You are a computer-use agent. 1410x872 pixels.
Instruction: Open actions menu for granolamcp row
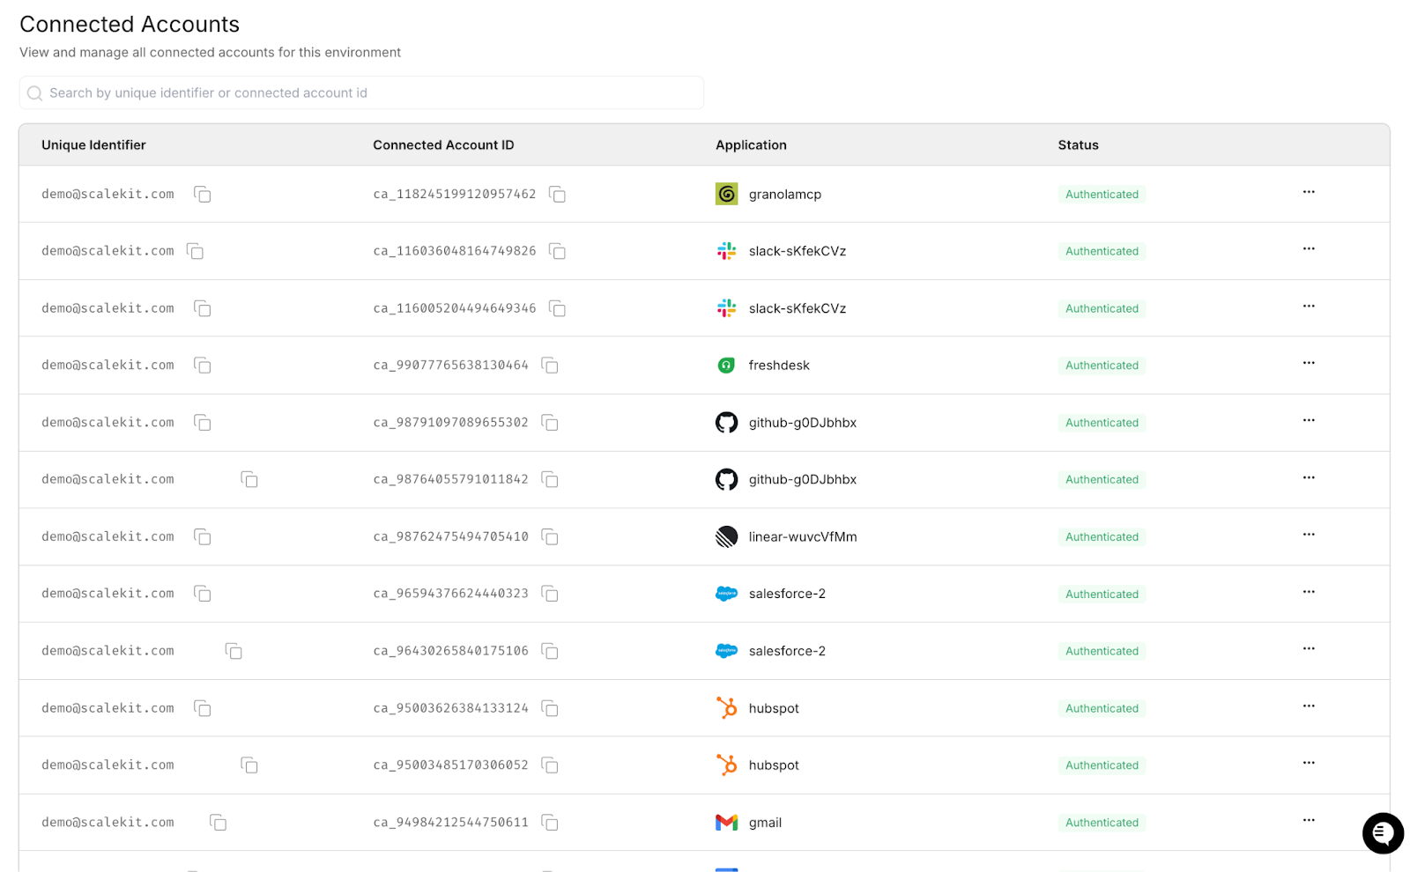click(1309, 192)
